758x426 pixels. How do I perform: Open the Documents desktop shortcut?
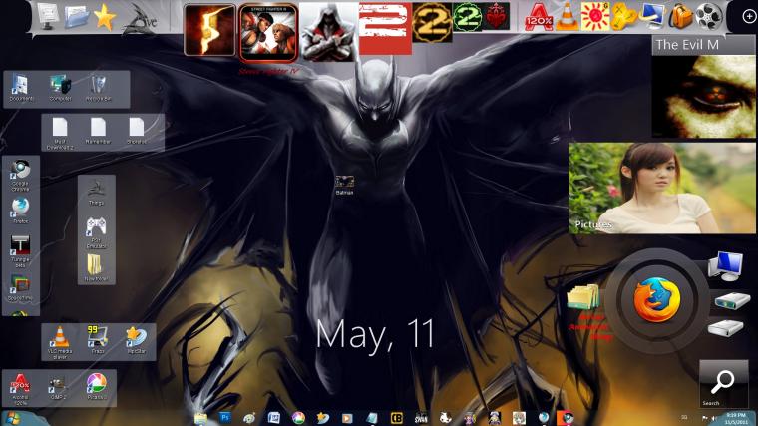[x=20, y=88]
